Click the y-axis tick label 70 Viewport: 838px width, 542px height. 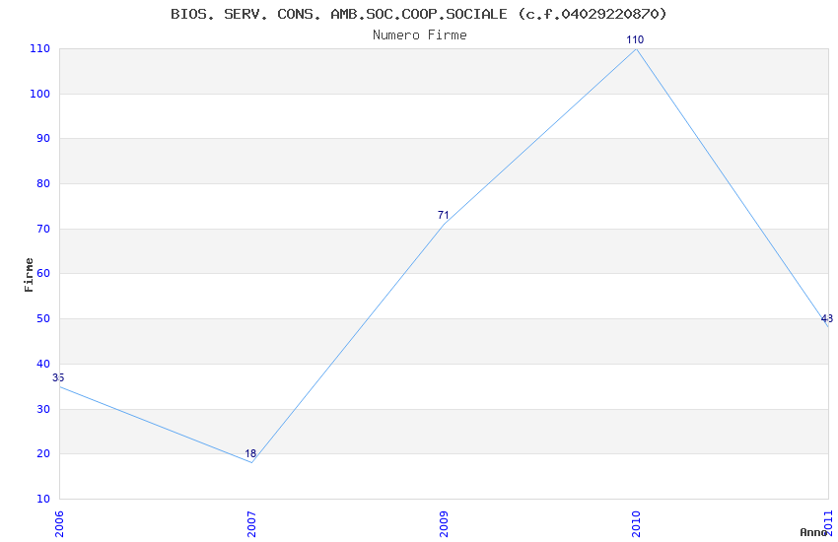(43, 229)
